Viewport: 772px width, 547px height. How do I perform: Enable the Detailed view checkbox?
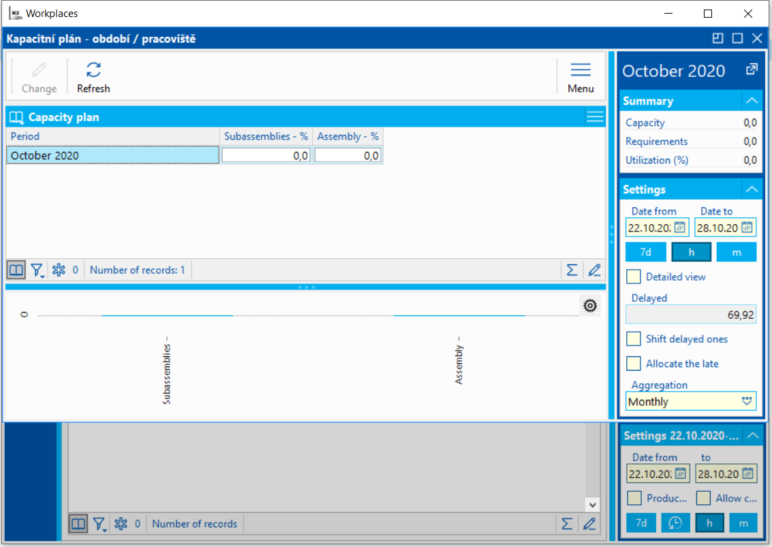[634, 276]
